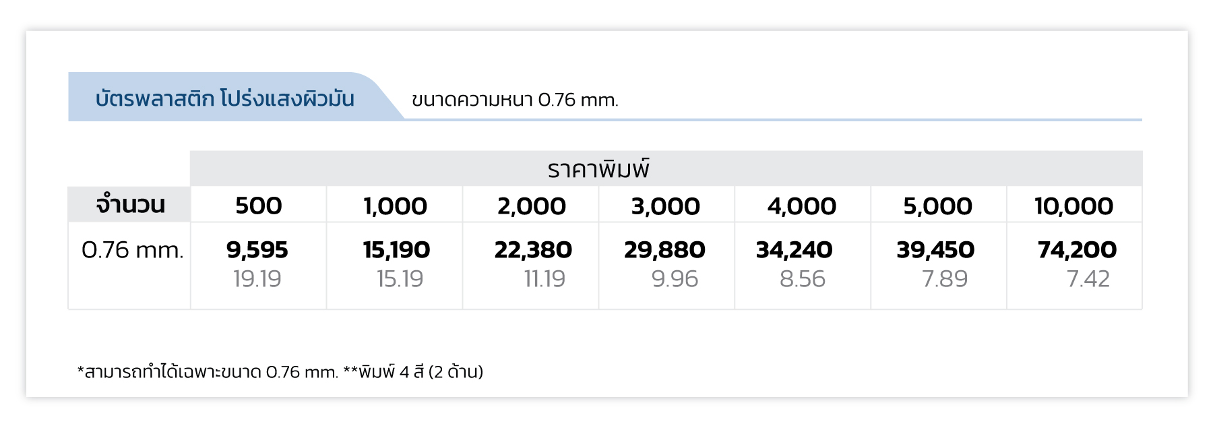1215x438 pixels.
Task: Click the 39,450 price cell
Action: 939,265
